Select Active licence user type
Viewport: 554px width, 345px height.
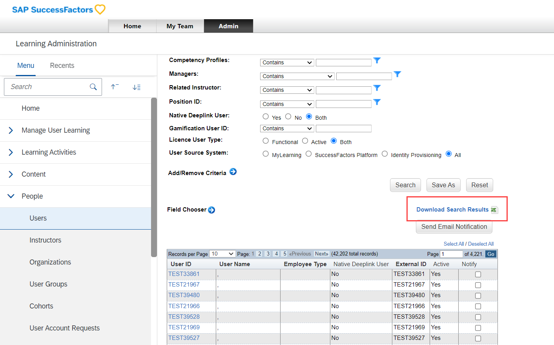[x=305, y=141]
